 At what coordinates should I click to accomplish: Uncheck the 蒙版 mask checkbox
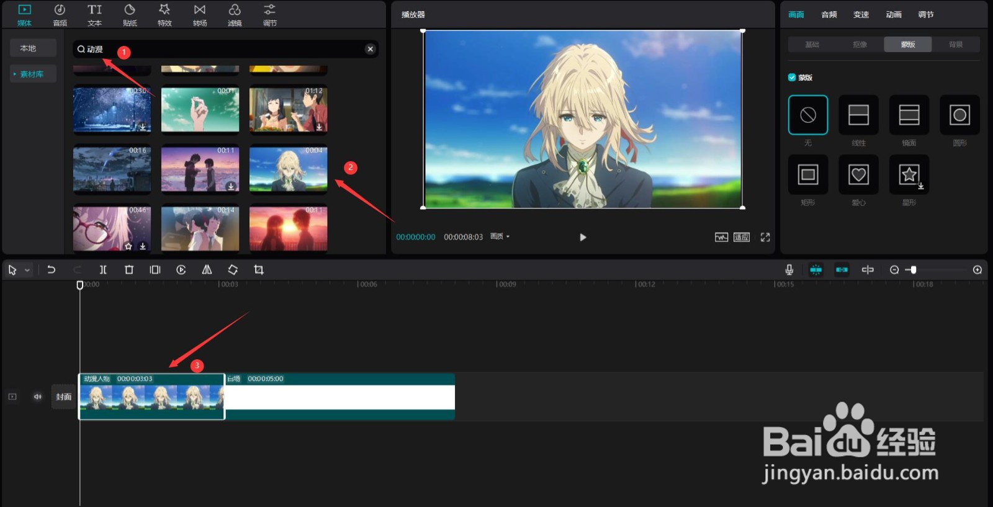pyautogui.click(x=792, y=78)
